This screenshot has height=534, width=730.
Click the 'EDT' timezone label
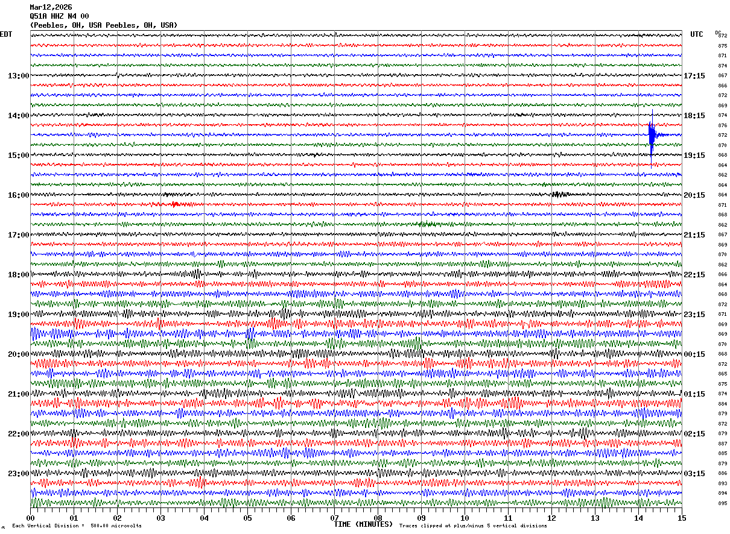6,34
